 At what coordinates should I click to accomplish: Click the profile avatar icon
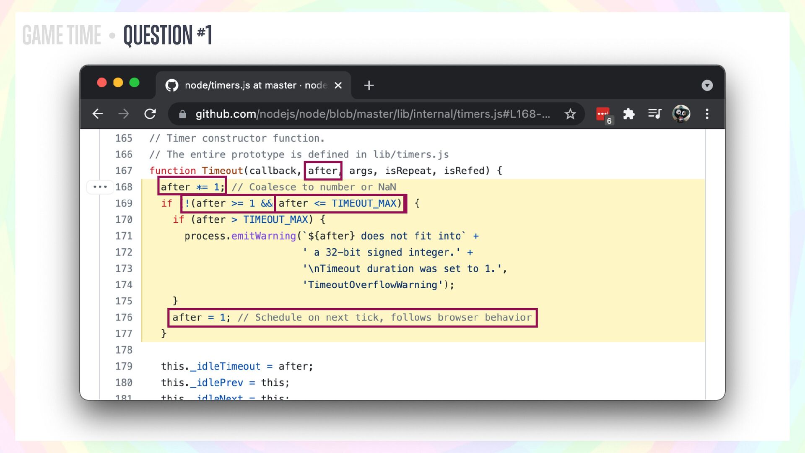pos(681,114)
